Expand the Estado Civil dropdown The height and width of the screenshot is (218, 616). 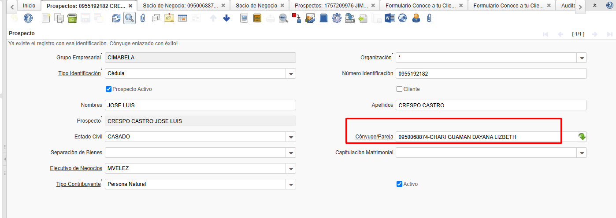point(291,137)
